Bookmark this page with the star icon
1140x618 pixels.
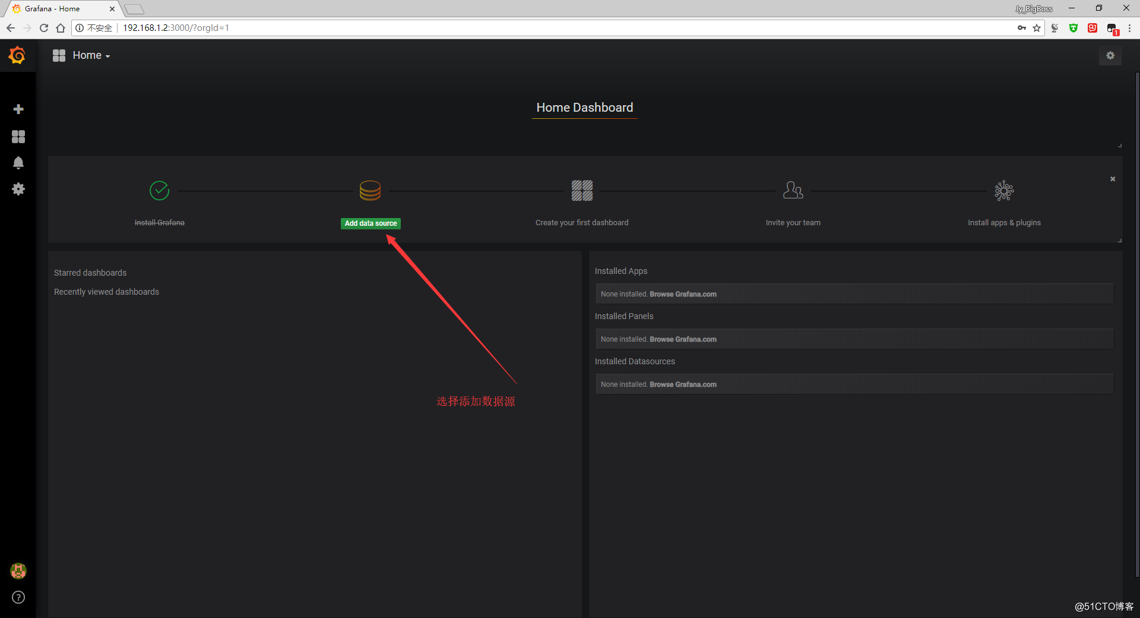click(1037, 28)
